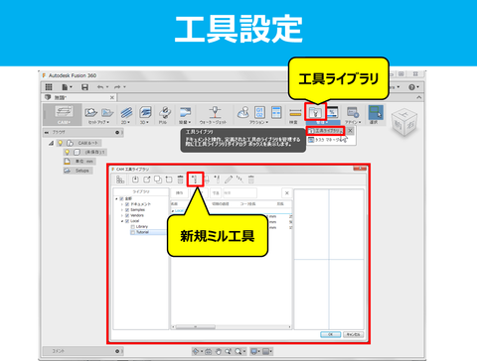Collapse the CAM ルート tree node
The width and height of the screenshot is (477, 361).
[x=51, y=143]
